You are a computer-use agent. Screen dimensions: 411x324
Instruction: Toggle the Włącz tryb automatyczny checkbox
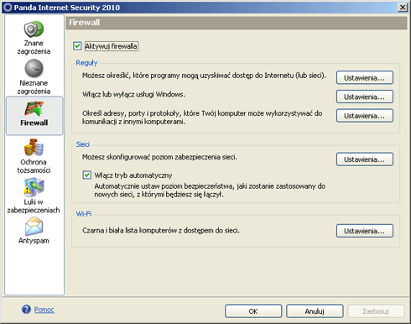pyautogui.click(x=87, y=175)
